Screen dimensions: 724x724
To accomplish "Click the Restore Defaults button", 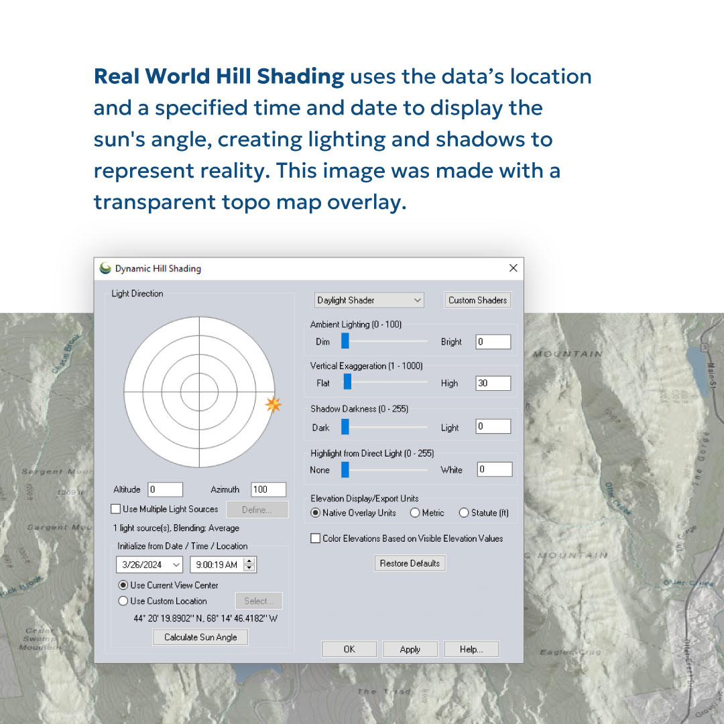I will pos(410,563).
